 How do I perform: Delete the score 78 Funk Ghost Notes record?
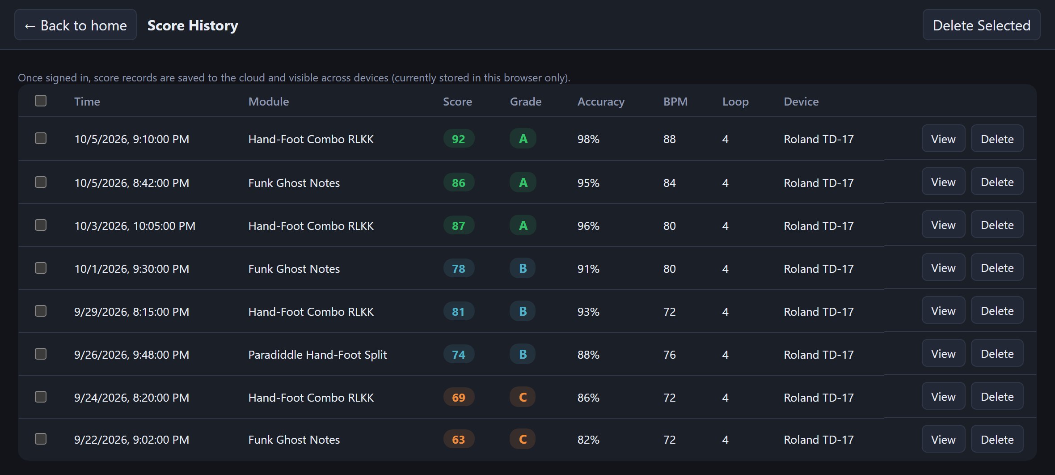pyautogui.click(x=997, y=267)
